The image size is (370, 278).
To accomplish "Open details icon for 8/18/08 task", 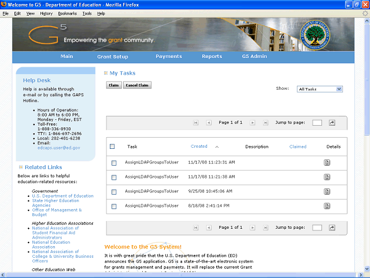I will pyautogui.click(x=327, y=206).
